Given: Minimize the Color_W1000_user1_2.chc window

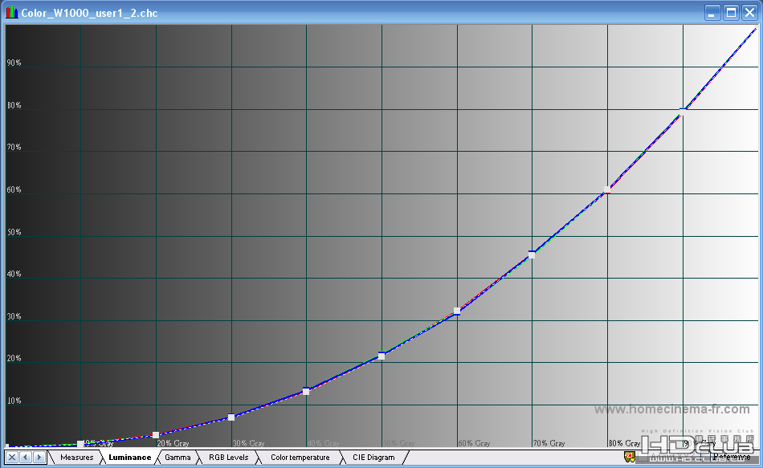Looking at the screenshot, I should [713, 13].
